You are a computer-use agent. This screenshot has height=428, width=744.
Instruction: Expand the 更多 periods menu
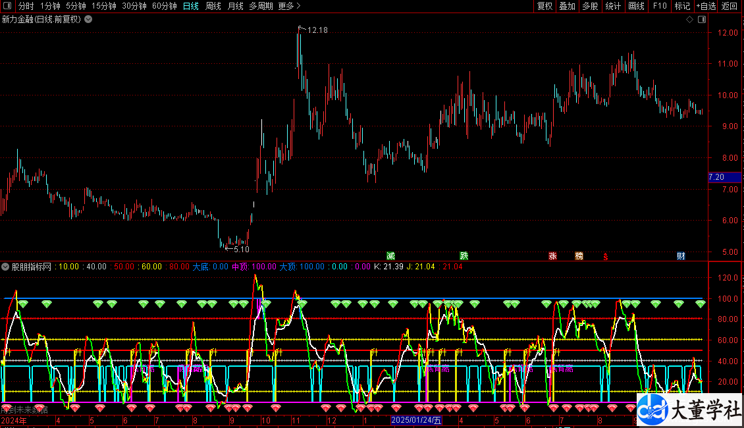[x=289, y=6]
